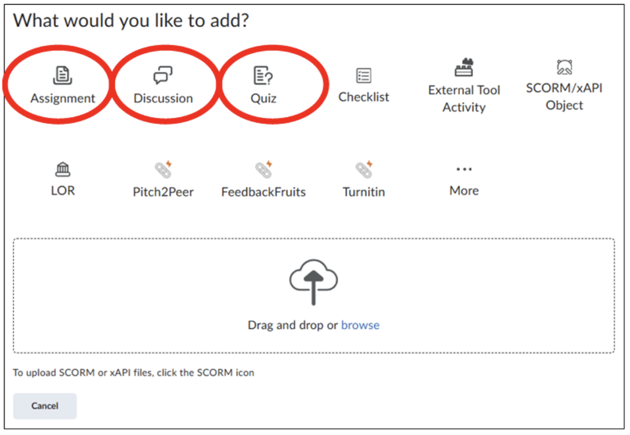
Task: Click the Discussion text label
Action: [163, 99]
